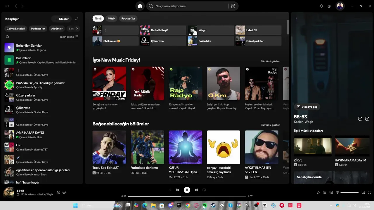The width and height of the screenshot is (374, 210).
Task: Open the notifications bell
Action: [321, 6]
